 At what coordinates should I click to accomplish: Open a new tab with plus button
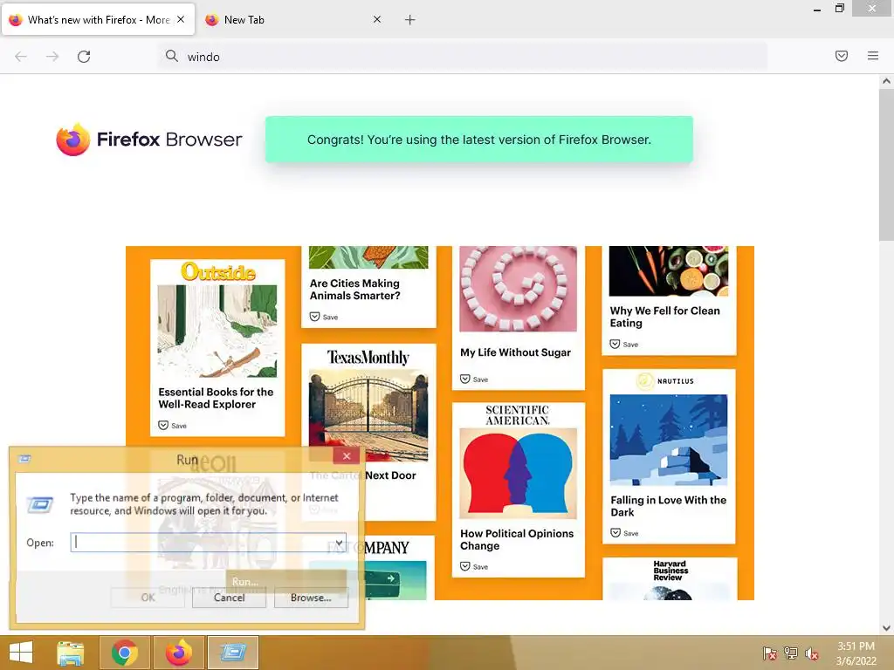410,20
